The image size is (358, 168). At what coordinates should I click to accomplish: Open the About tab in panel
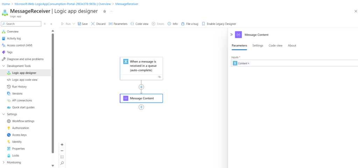click(x=292, y=46)
